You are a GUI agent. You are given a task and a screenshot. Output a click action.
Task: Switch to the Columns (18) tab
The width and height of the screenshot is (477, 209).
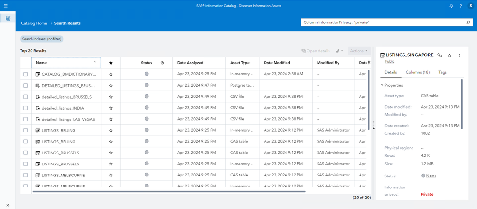(x=417, y=72)
